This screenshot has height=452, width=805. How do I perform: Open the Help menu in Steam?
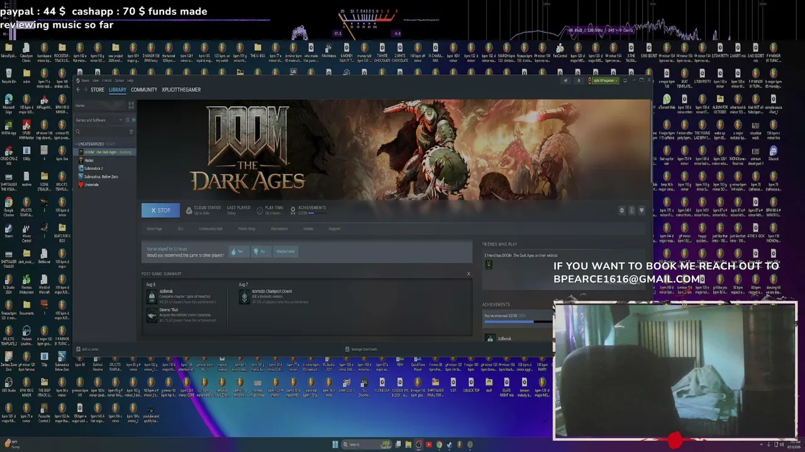[x=130, y=80]
